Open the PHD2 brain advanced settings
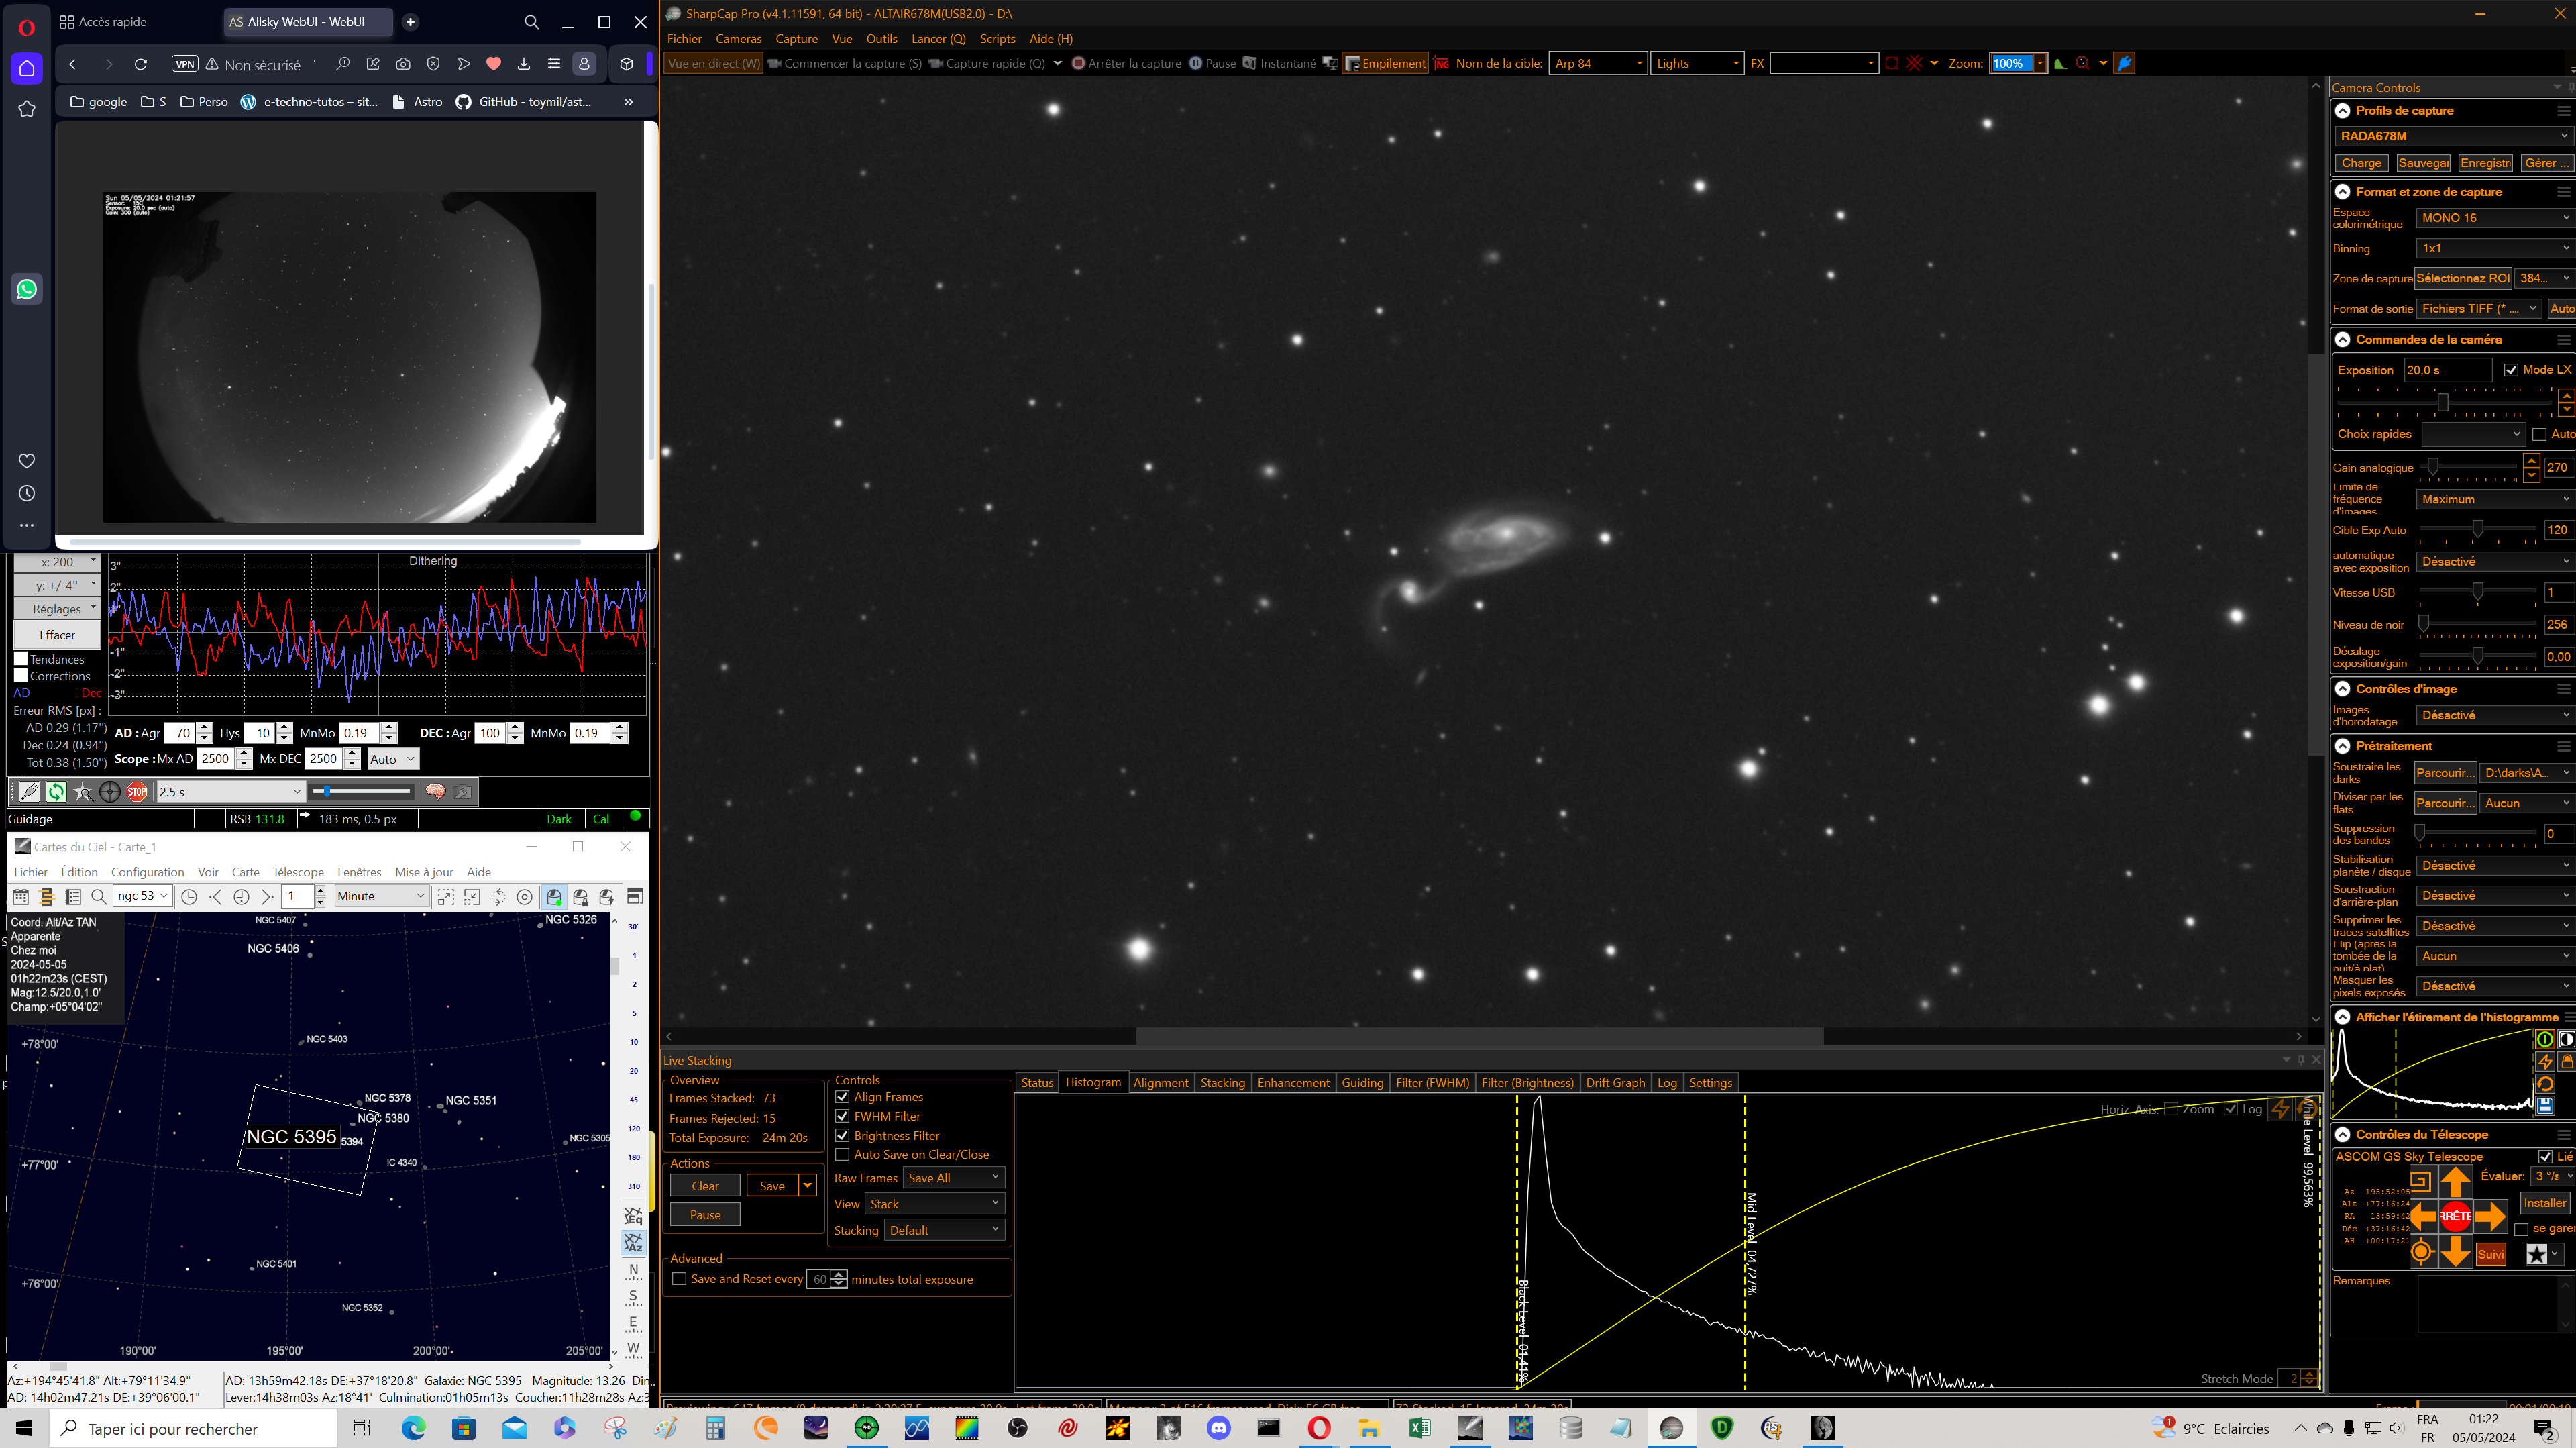The height and width of the screenshot is (1448, 2576). (x=435, y=792)
